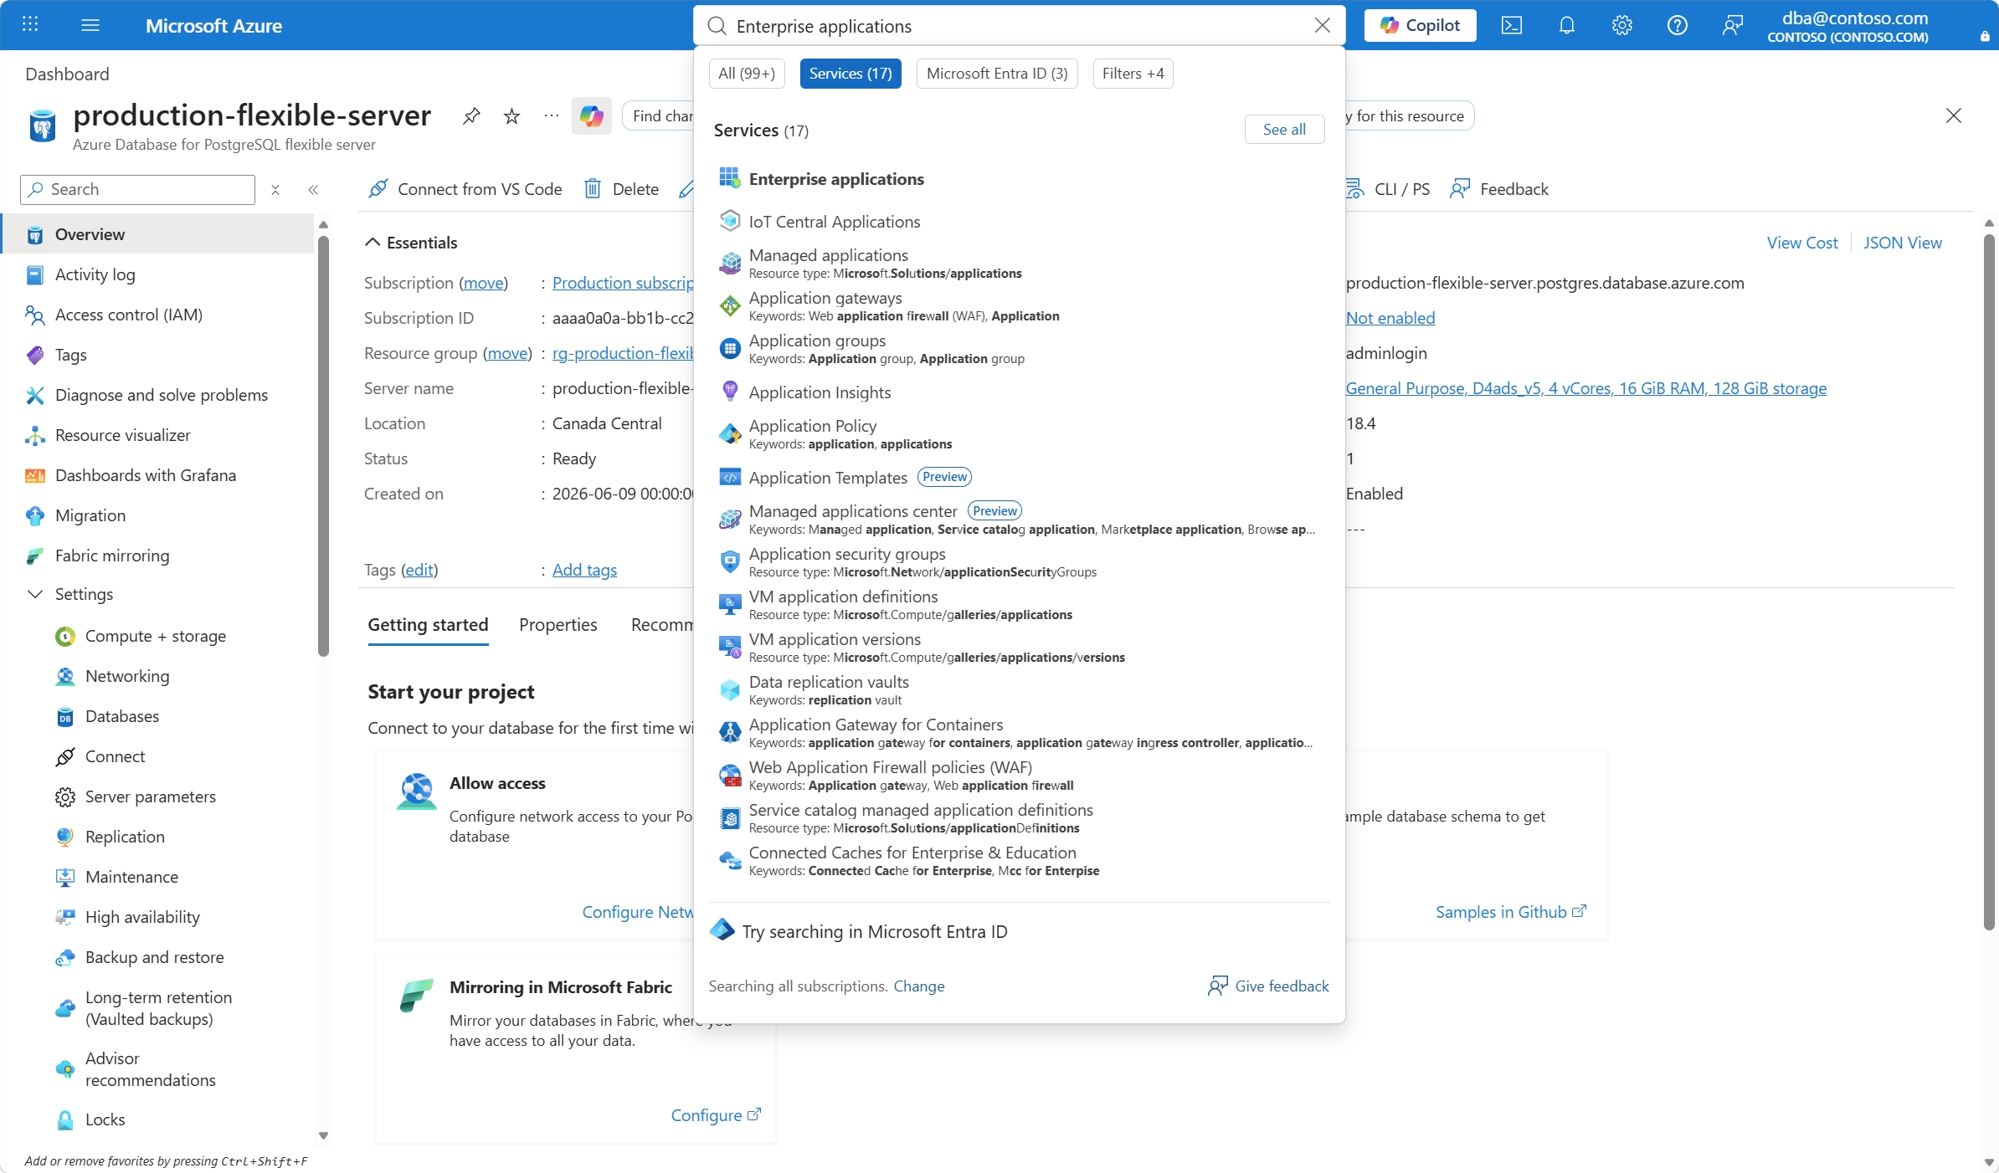Select the All (99+) results filter
The height and width of the screenshot is (1173, 1999).
coord(747,74)
